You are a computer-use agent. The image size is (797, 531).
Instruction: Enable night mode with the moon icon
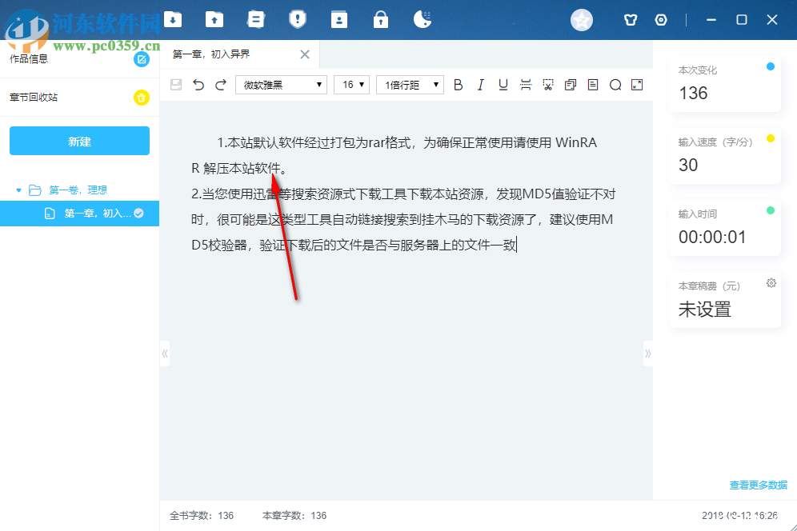pyautogui.click(x=423, y=19)
